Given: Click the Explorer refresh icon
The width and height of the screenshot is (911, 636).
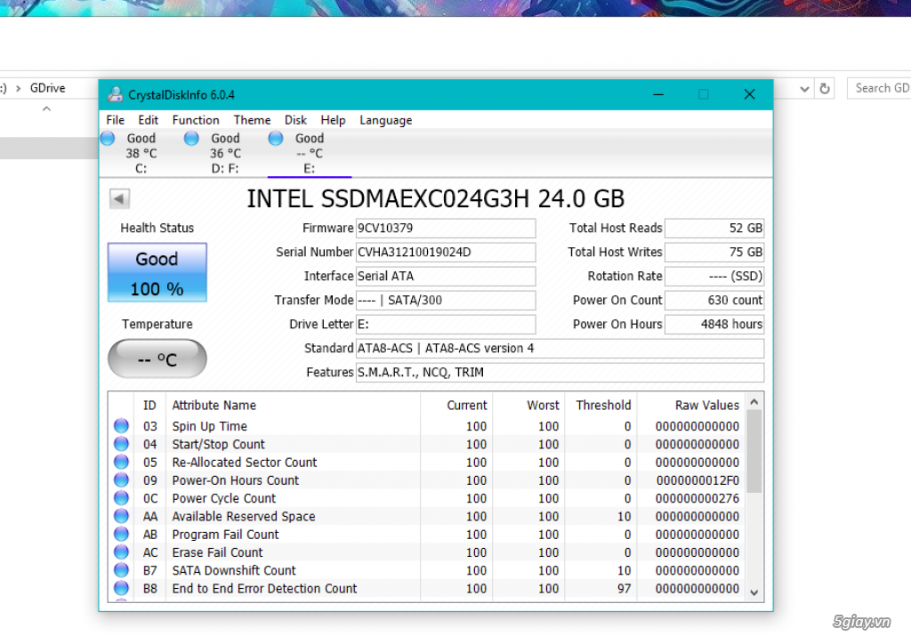Looking at the screenshot, I should click(825, 88).
